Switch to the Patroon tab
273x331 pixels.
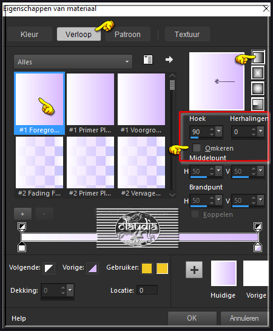tap(127, 34)
